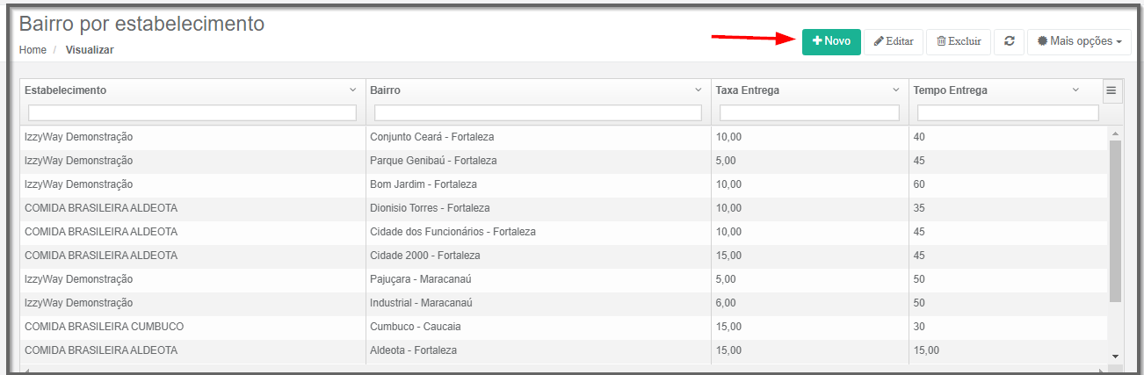Screen dimensions: 1144x375
Task: Expand the Bairro column header dropdown
Action: (699, 90)
